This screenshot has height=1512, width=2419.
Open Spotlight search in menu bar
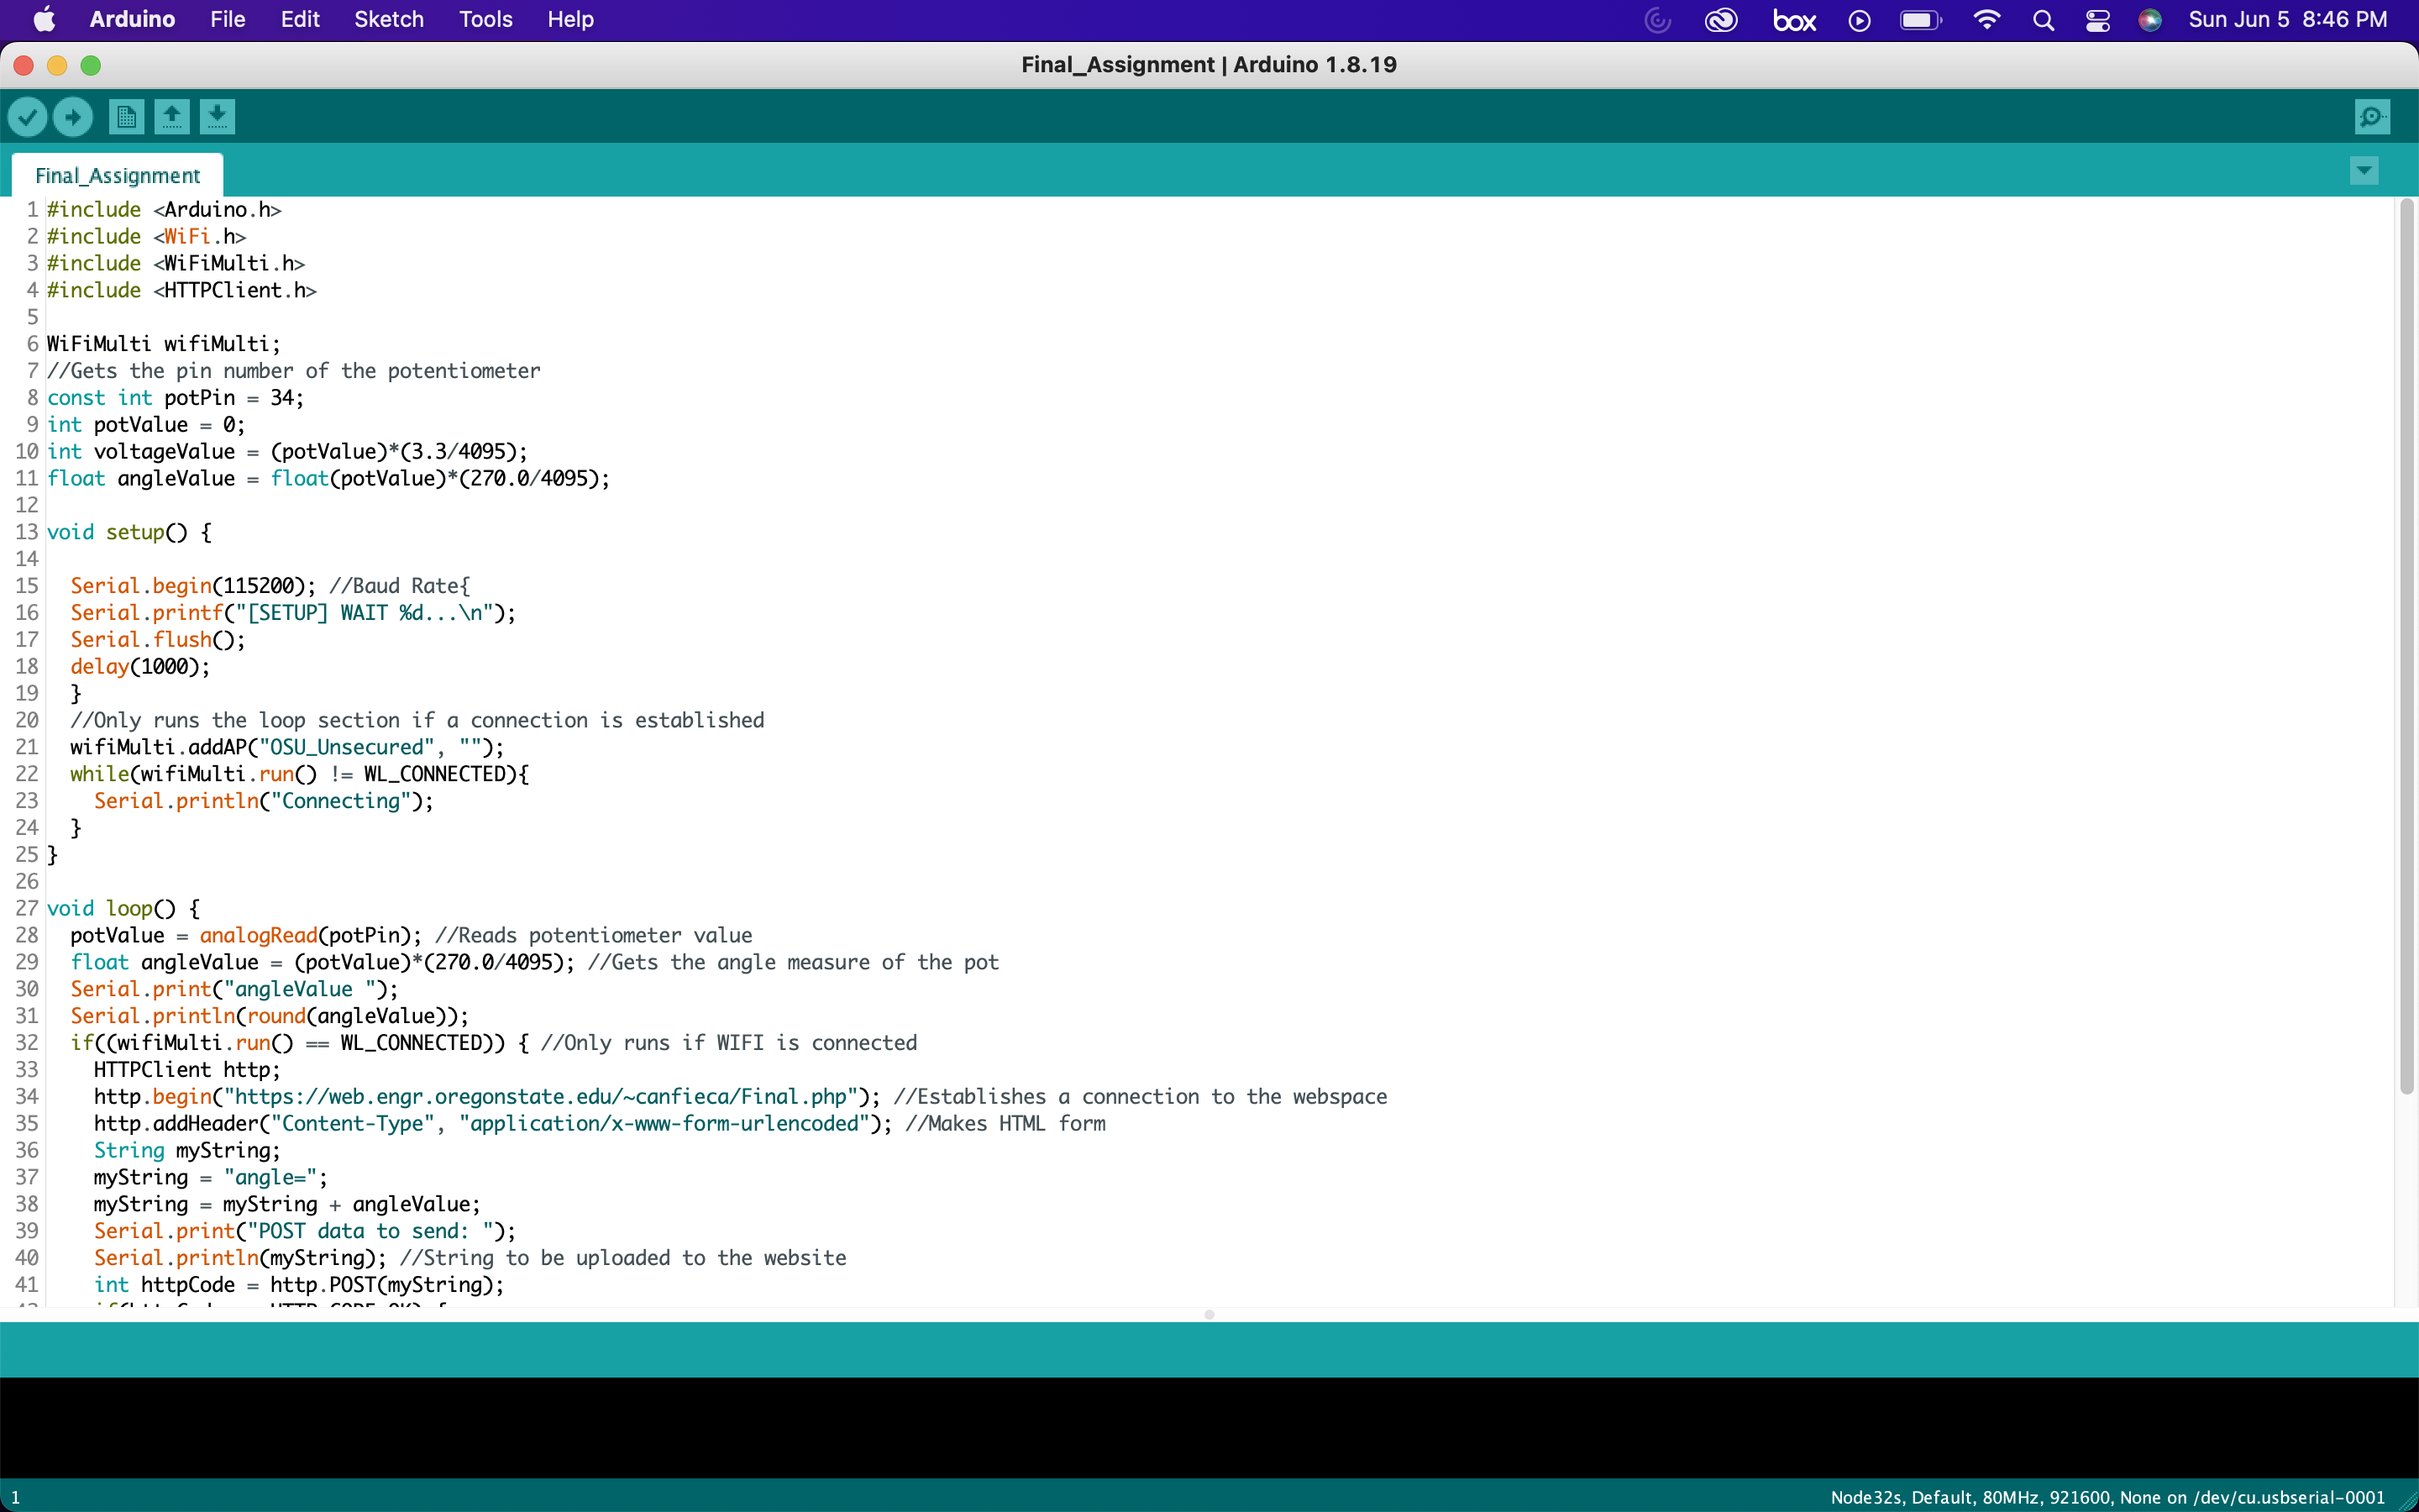click(x=2044, y=20)
